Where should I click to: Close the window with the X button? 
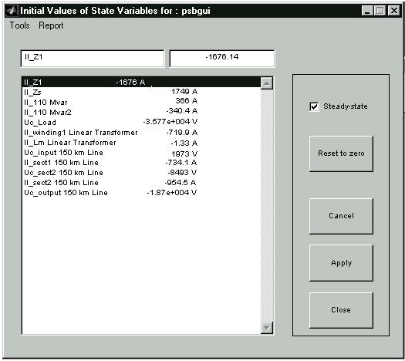tap(394, 11)
